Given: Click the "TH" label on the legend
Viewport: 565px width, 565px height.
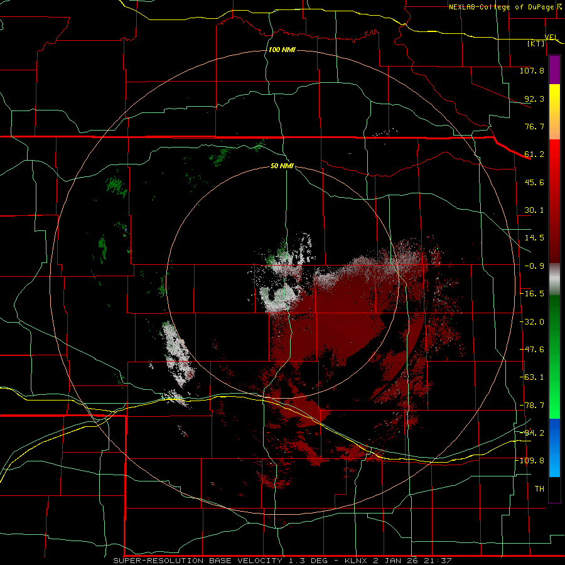Looking at the screenshot, I should (x=539, y=489).
